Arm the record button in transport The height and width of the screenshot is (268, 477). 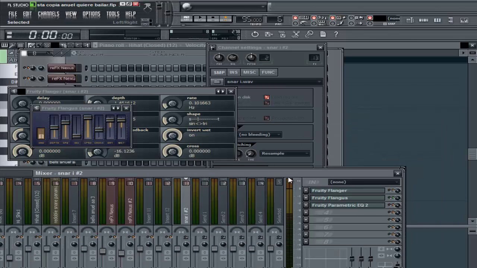[225, 18]
